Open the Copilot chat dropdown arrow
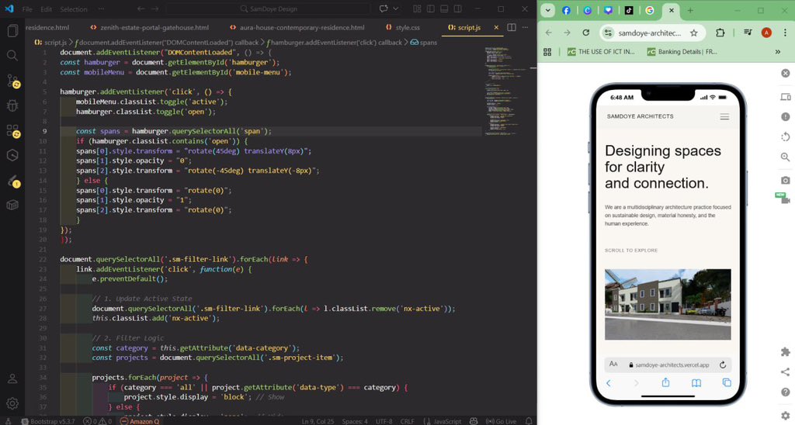Screen dimensions: 795x425 coord(395,9)
